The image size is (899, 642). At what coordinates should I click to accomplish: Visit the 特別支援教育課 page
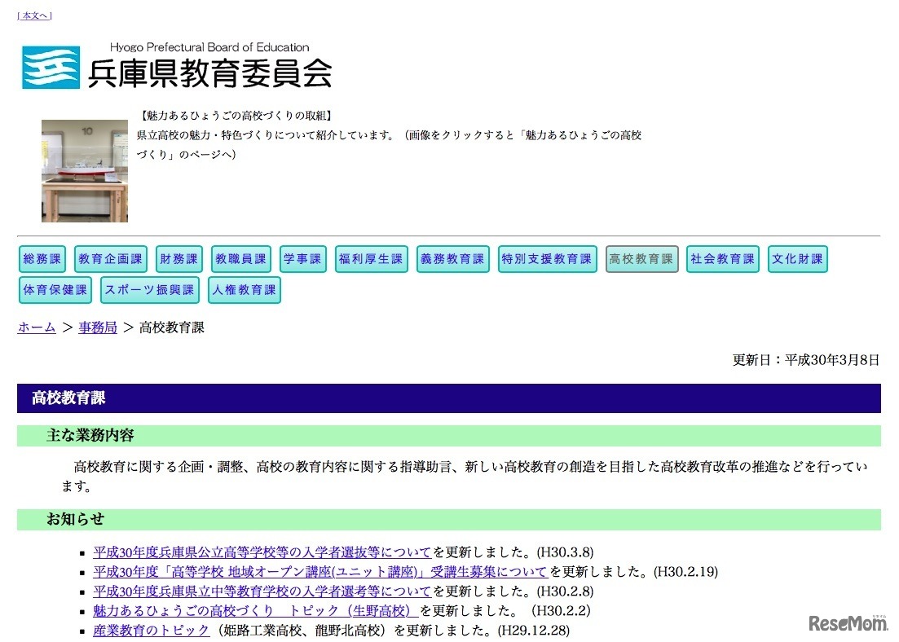coord(547,258)
